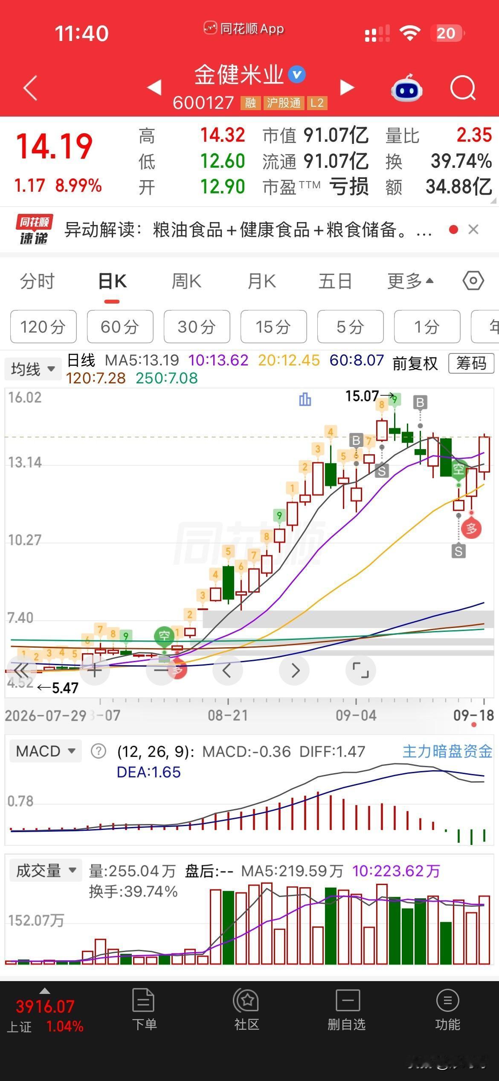The height and width of the screenshot is (1081, 499).
Task: Select the 日K tab
Action: click(112, 281)
